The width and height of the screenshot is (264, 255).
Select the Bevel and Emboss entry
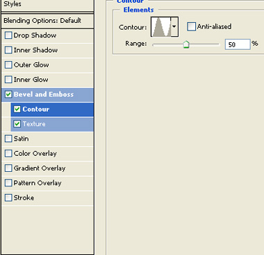[47, 94]
